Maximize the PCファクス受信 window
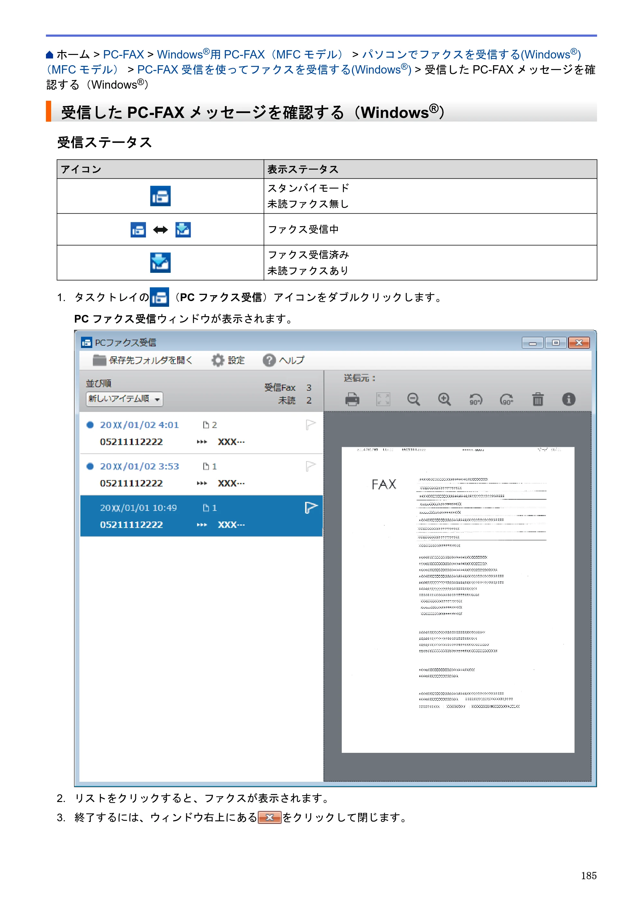 pyautogui.click(x=556, y=343)
